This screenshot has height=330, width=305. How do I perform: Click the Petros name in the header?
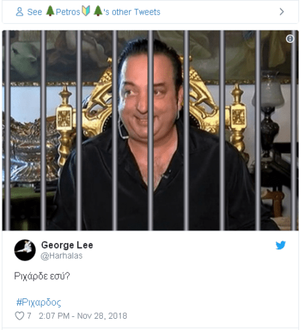[68, 12]
